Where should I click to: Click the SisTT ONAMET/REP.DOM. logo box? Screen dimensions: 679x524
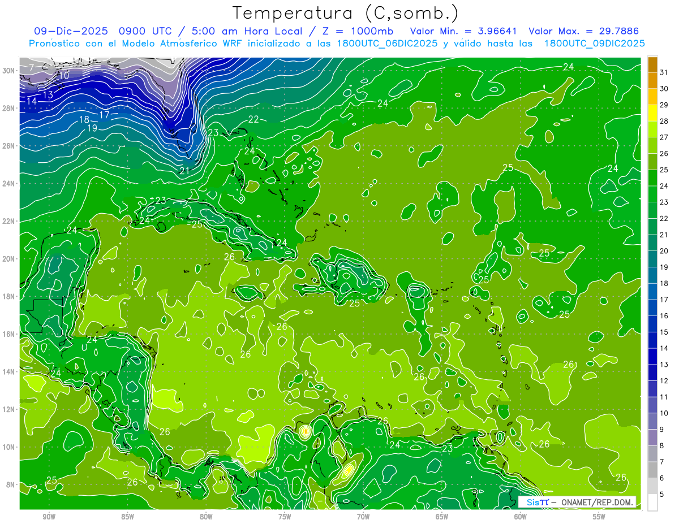[x=578, y=502]
